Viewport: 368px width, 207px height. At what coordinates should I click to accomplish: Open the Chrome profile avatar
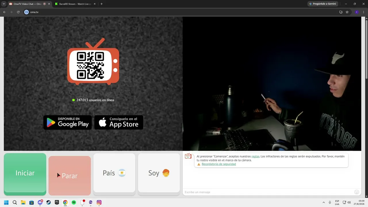(357, 12)
